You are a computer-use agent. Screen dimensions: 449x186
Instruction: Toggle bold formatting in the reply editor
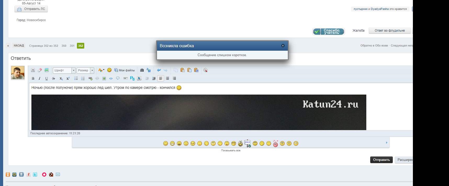(x=33, y=78)
